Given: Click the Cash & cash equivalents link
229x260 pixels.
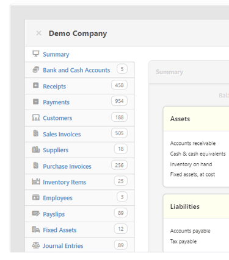Looking at the screenshot, I should click(x=198, y=154).
